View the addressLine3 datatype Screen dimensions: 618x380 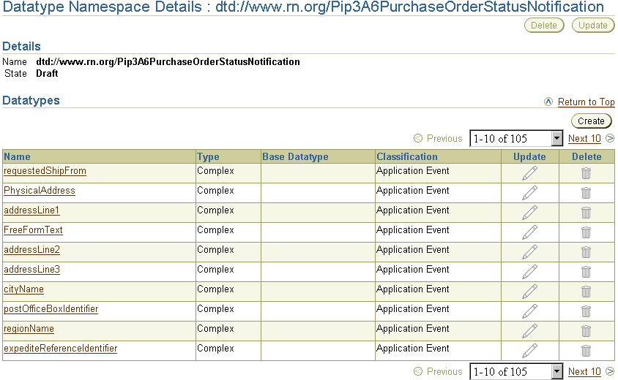click(x=32, y=270)
